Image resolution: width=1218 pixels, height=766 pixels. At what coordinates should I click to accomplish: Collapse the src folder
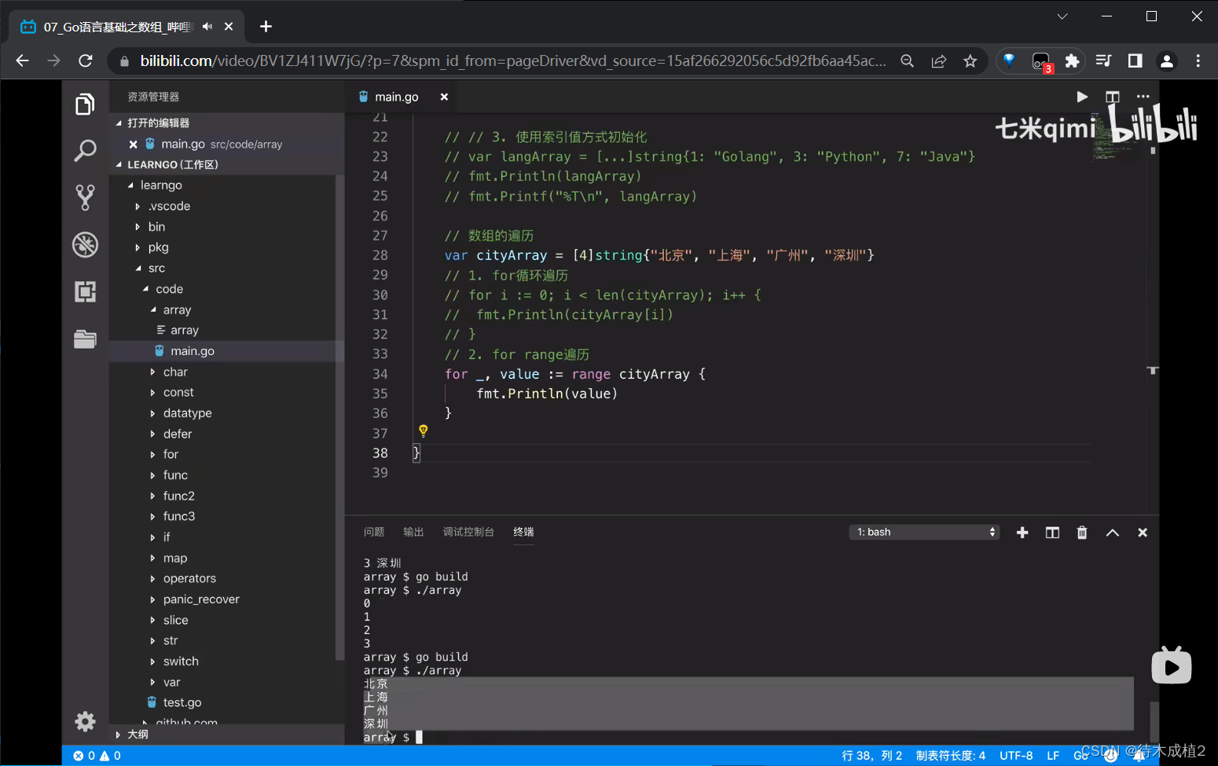(138, 268)
